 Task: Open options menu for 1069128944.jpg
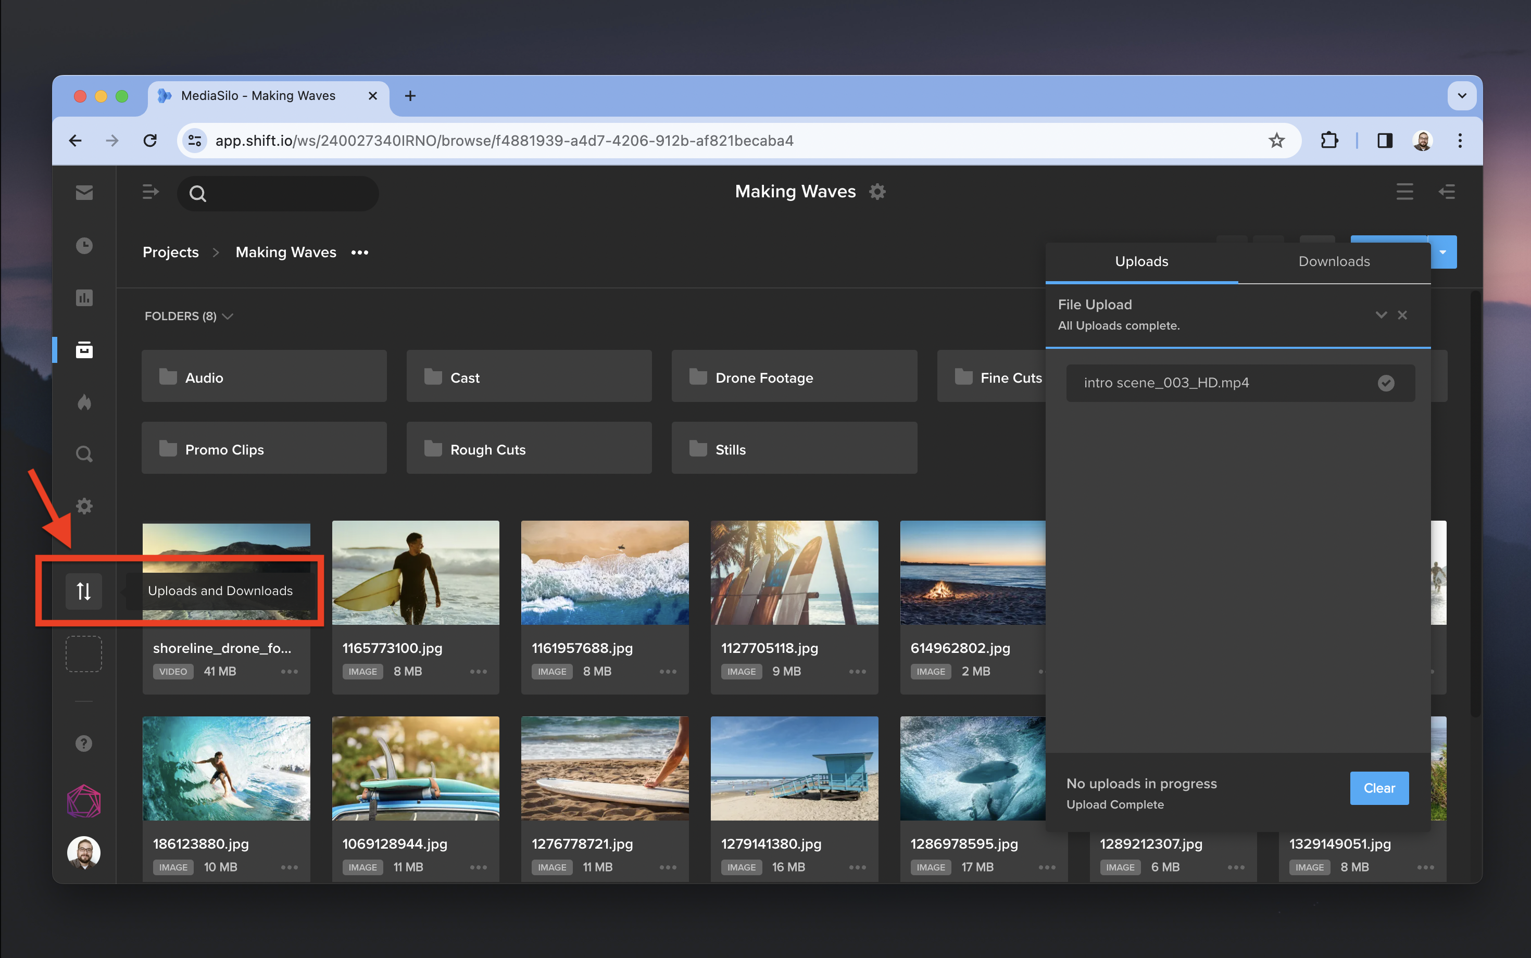479,867
